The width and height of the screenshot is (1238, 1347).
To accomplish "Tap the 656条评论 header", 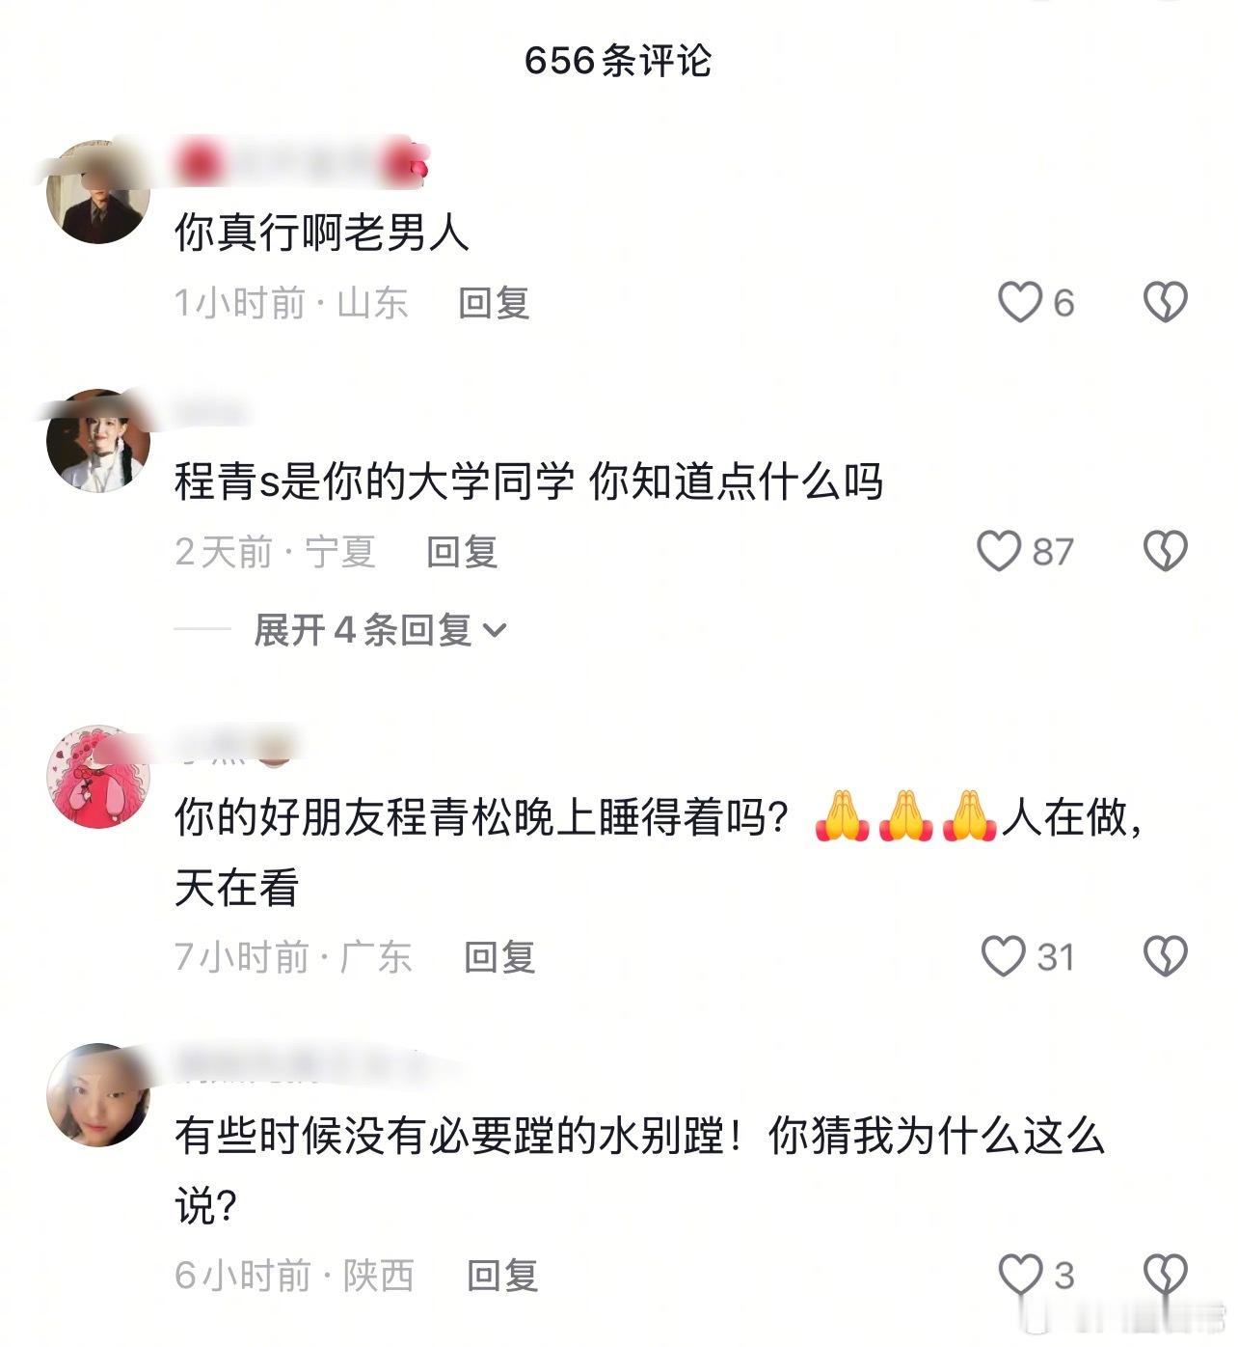I will click(618, 61).
